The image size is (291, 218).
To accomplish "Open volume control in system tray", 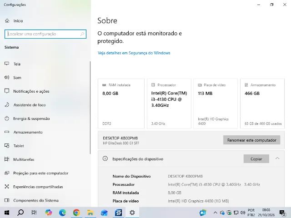I will [242, 213].
